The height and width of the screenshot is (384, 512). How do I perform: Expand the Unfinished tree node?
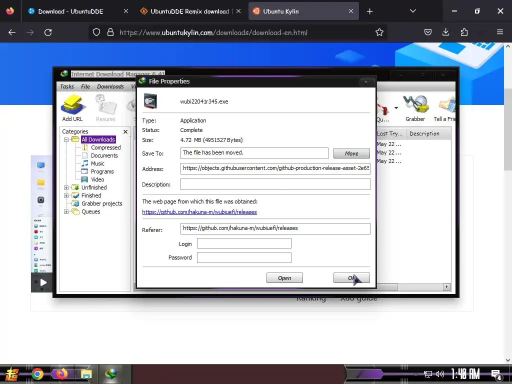[x=66, y=187]
